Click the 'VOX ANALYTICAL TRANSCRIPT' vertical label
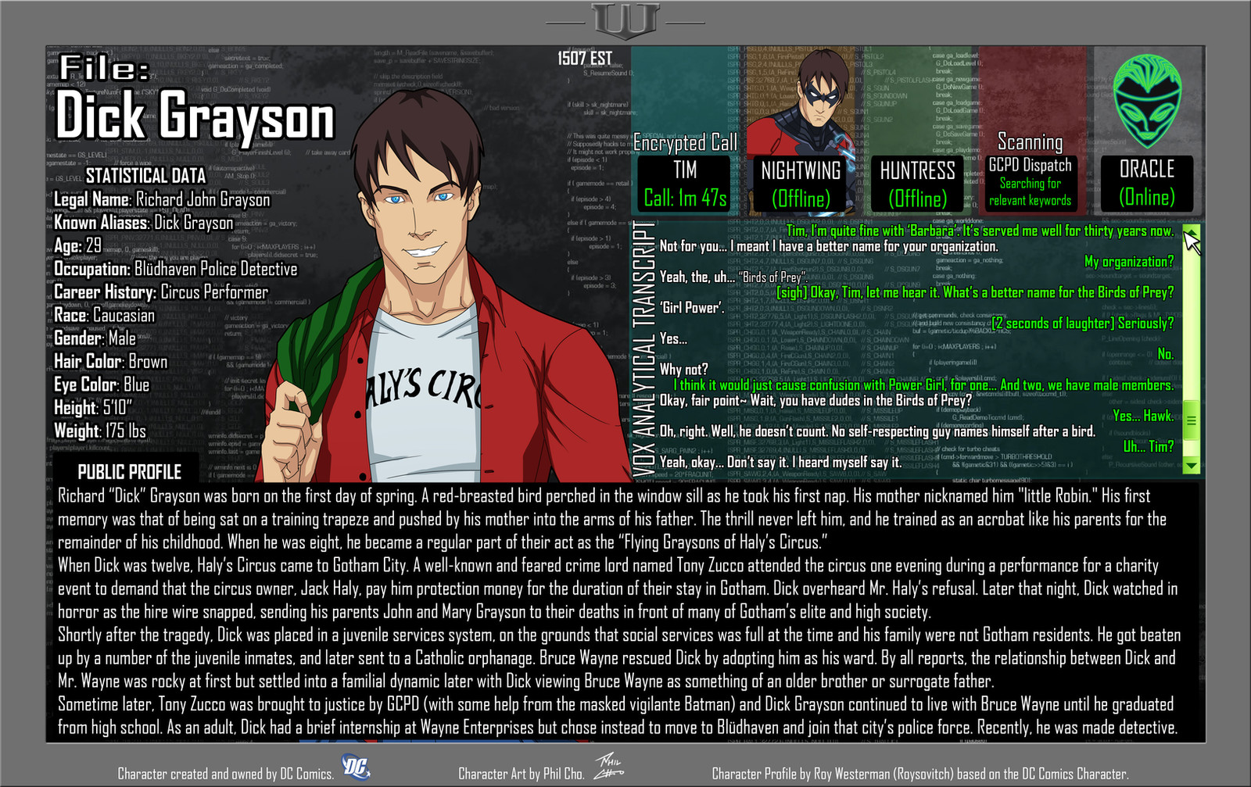This screenshot has width=1251, height=787. pos(644,348)
